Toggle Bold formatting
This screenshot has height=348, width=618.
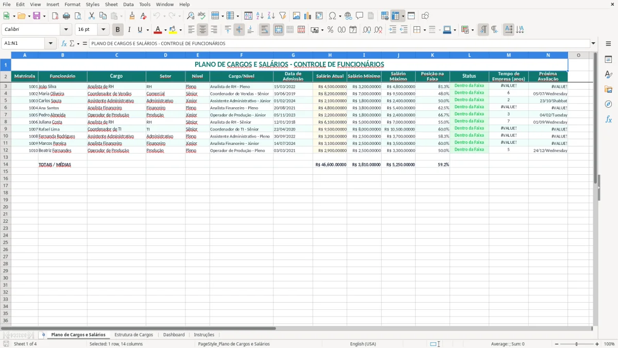coord(118,30)
